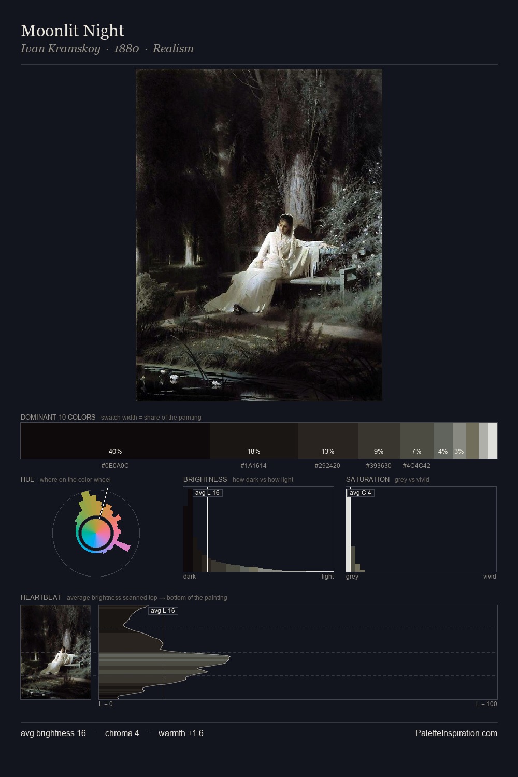Click the BRIGHTNESS section heading

pos(205,479)
